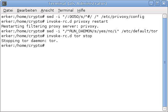The image size is (168, 112).
Task: Click the window title text 'Terminal (als Administrator)'
Action: (x=78, y=3)
